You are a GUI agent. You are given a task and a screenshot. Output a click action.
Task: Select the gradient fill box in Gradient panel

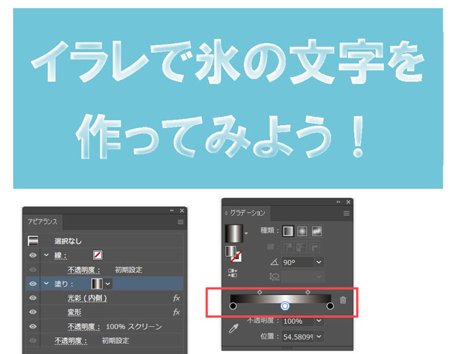231,251
